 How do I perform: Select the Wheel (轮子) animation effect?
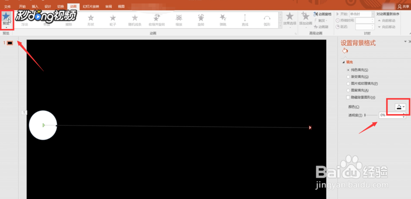coord(113,21)
